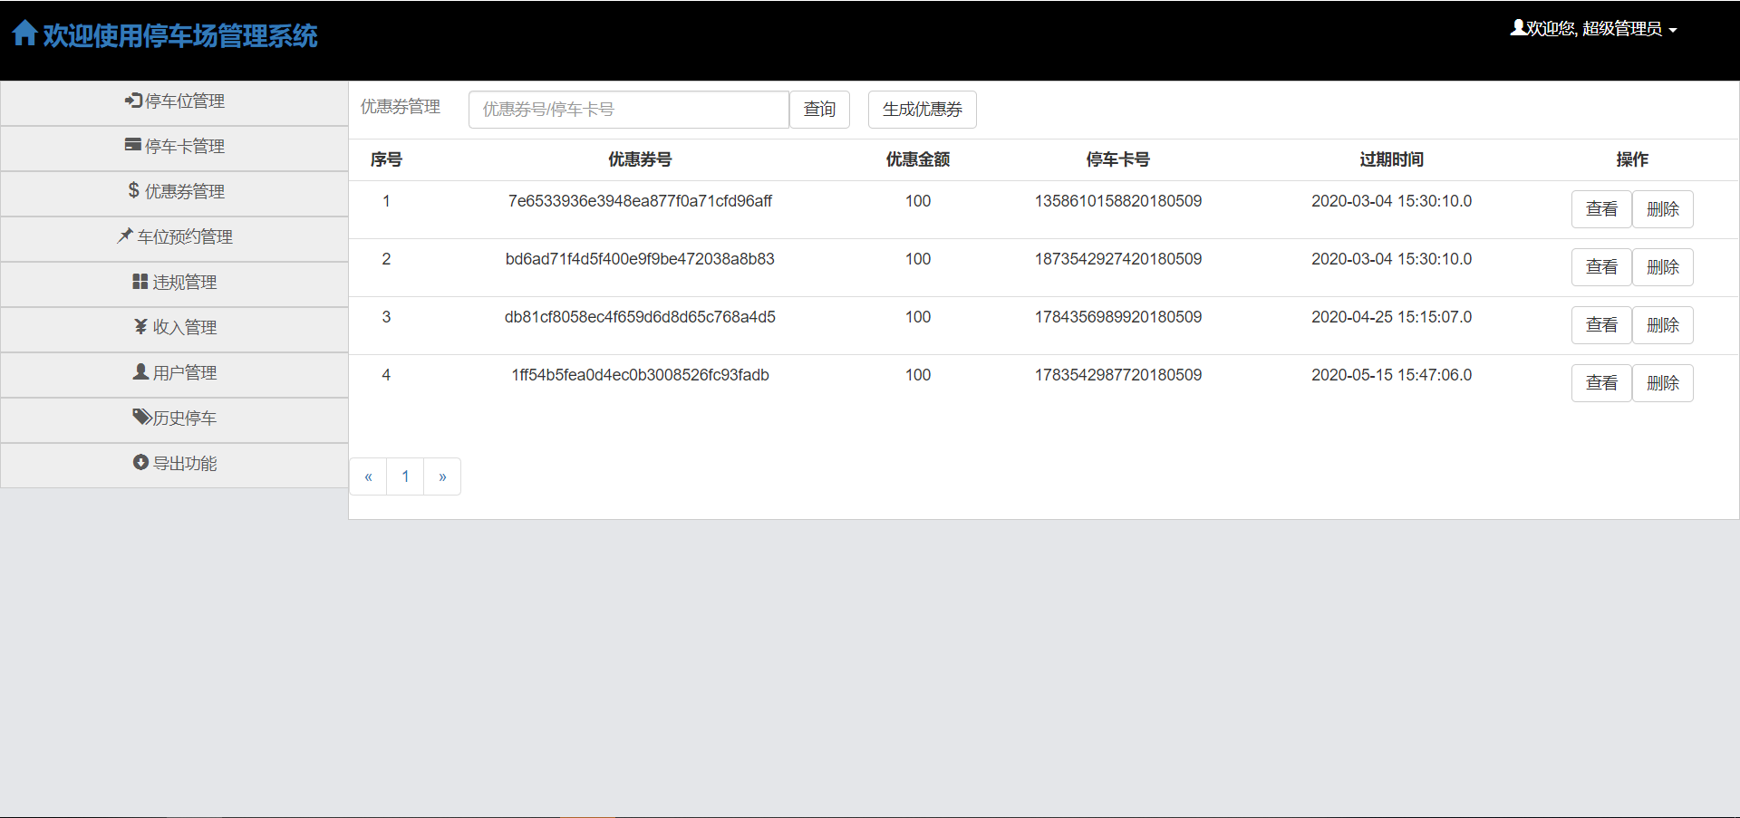Open 停车卡管理 menu item
The image size is (1740, 818).
(x=175, y=149)
